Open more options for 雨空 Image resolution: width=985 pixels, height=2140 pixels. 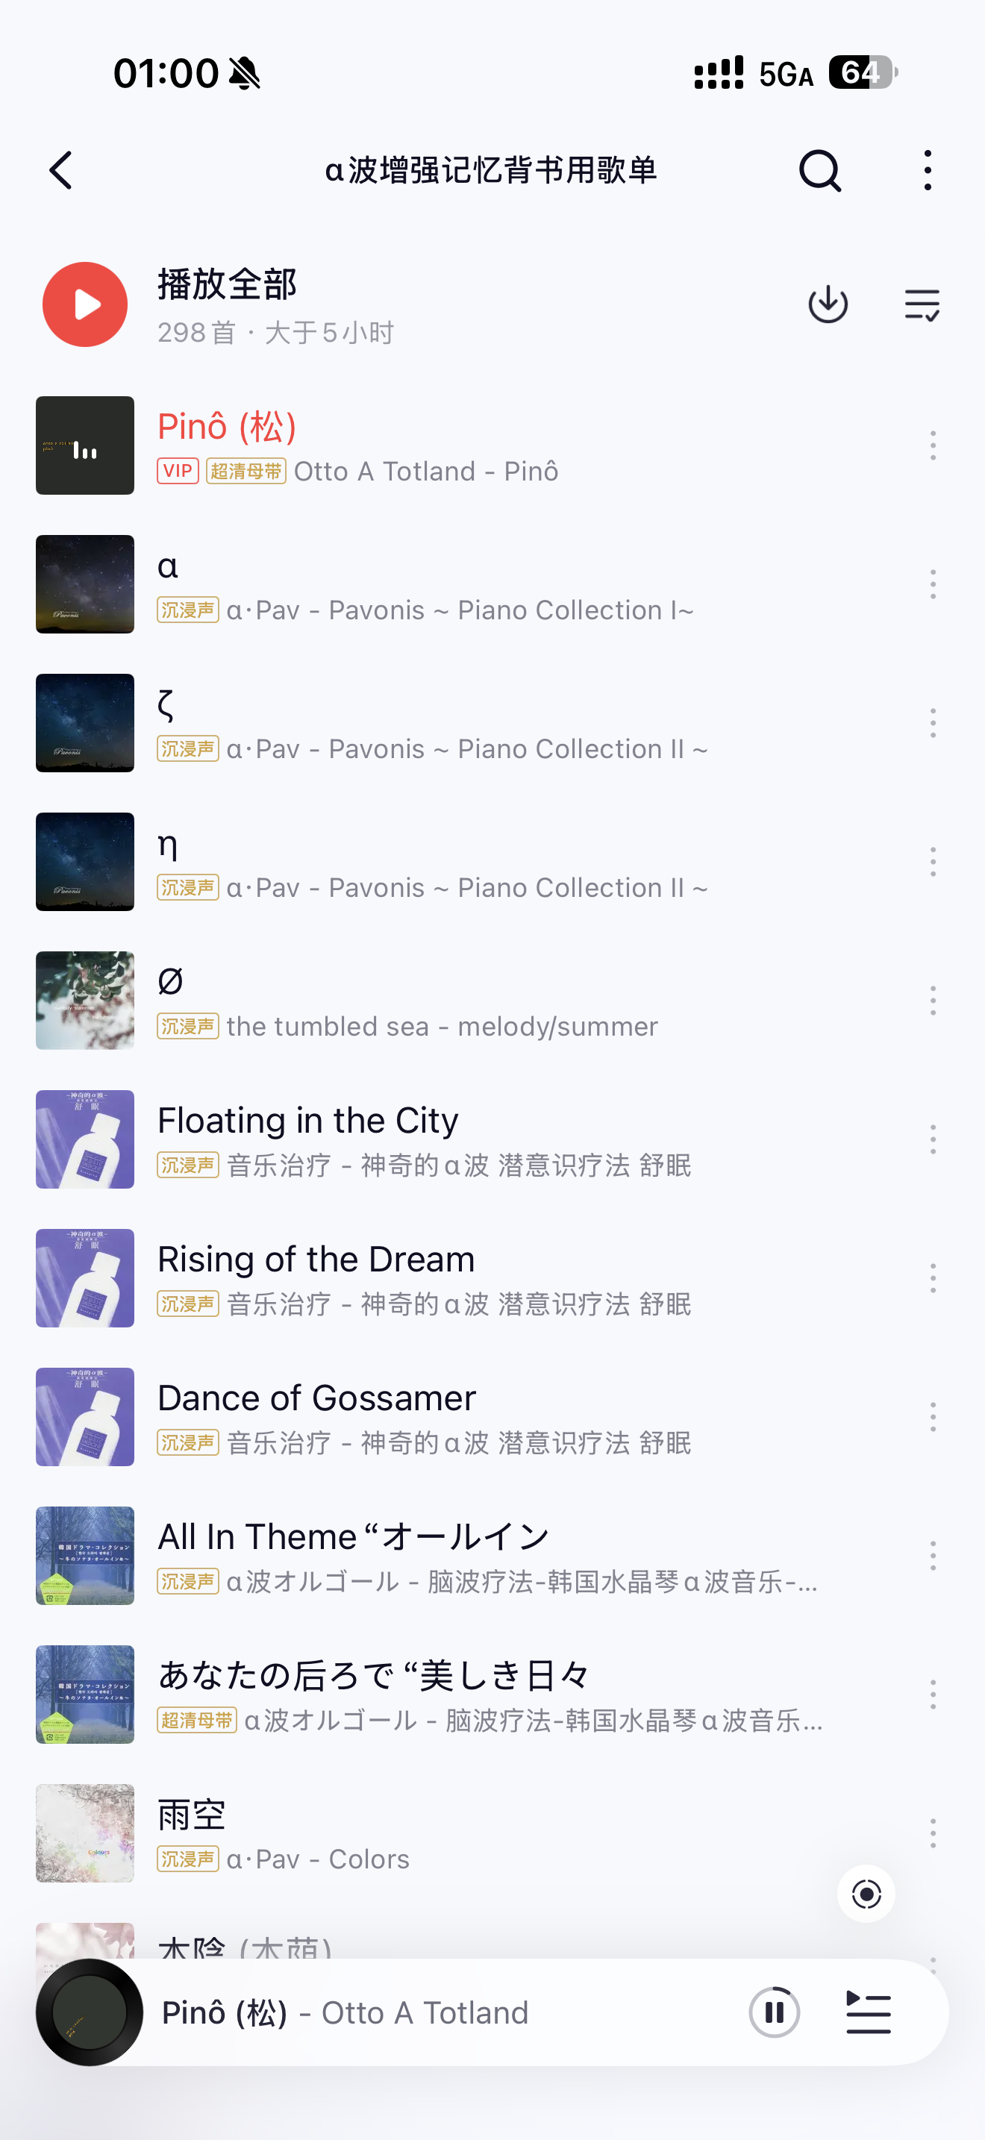pyautogui.click(x=933, y=1833)
